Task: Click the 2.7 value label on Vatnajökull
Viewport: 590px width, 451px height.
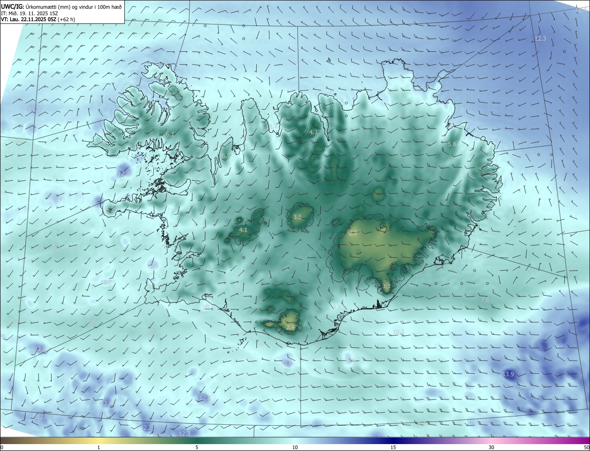Action: coord(353,233)
